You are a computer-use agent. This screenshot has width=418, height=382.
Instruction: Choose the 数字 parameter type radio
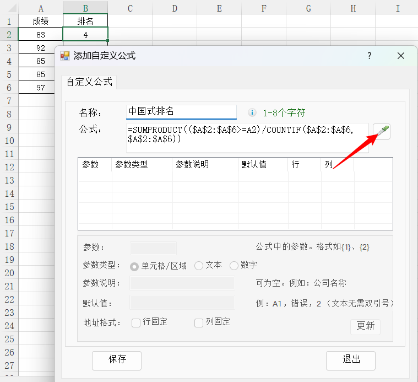click(234, 266)
